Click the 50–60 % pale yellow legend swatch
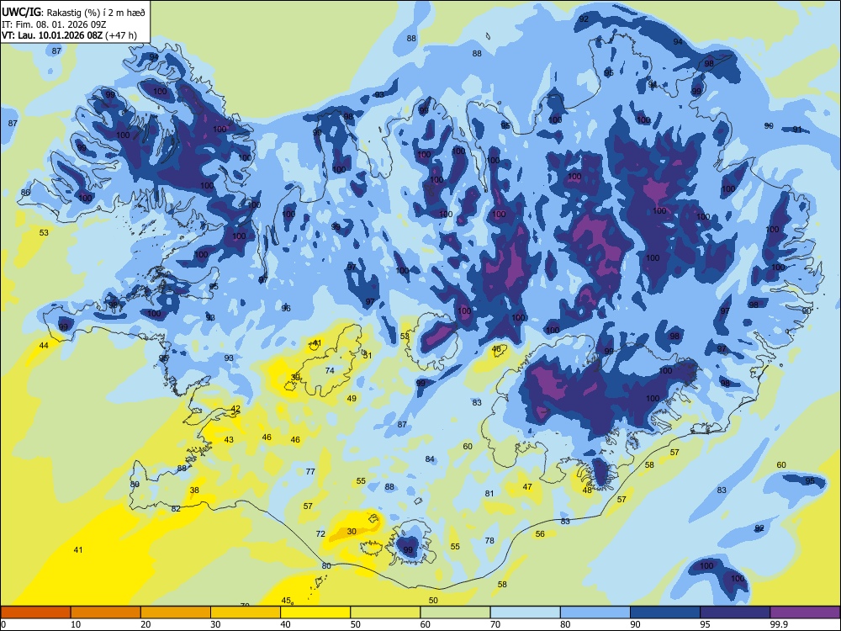Screen dimensions: 841x631 click(386, 612)
